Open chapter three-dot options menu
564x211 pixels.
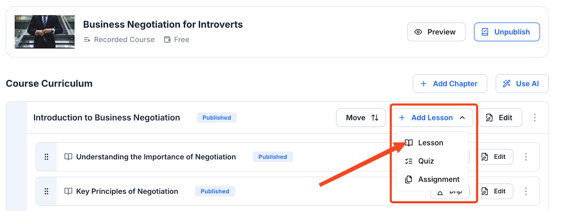(534, 117)
